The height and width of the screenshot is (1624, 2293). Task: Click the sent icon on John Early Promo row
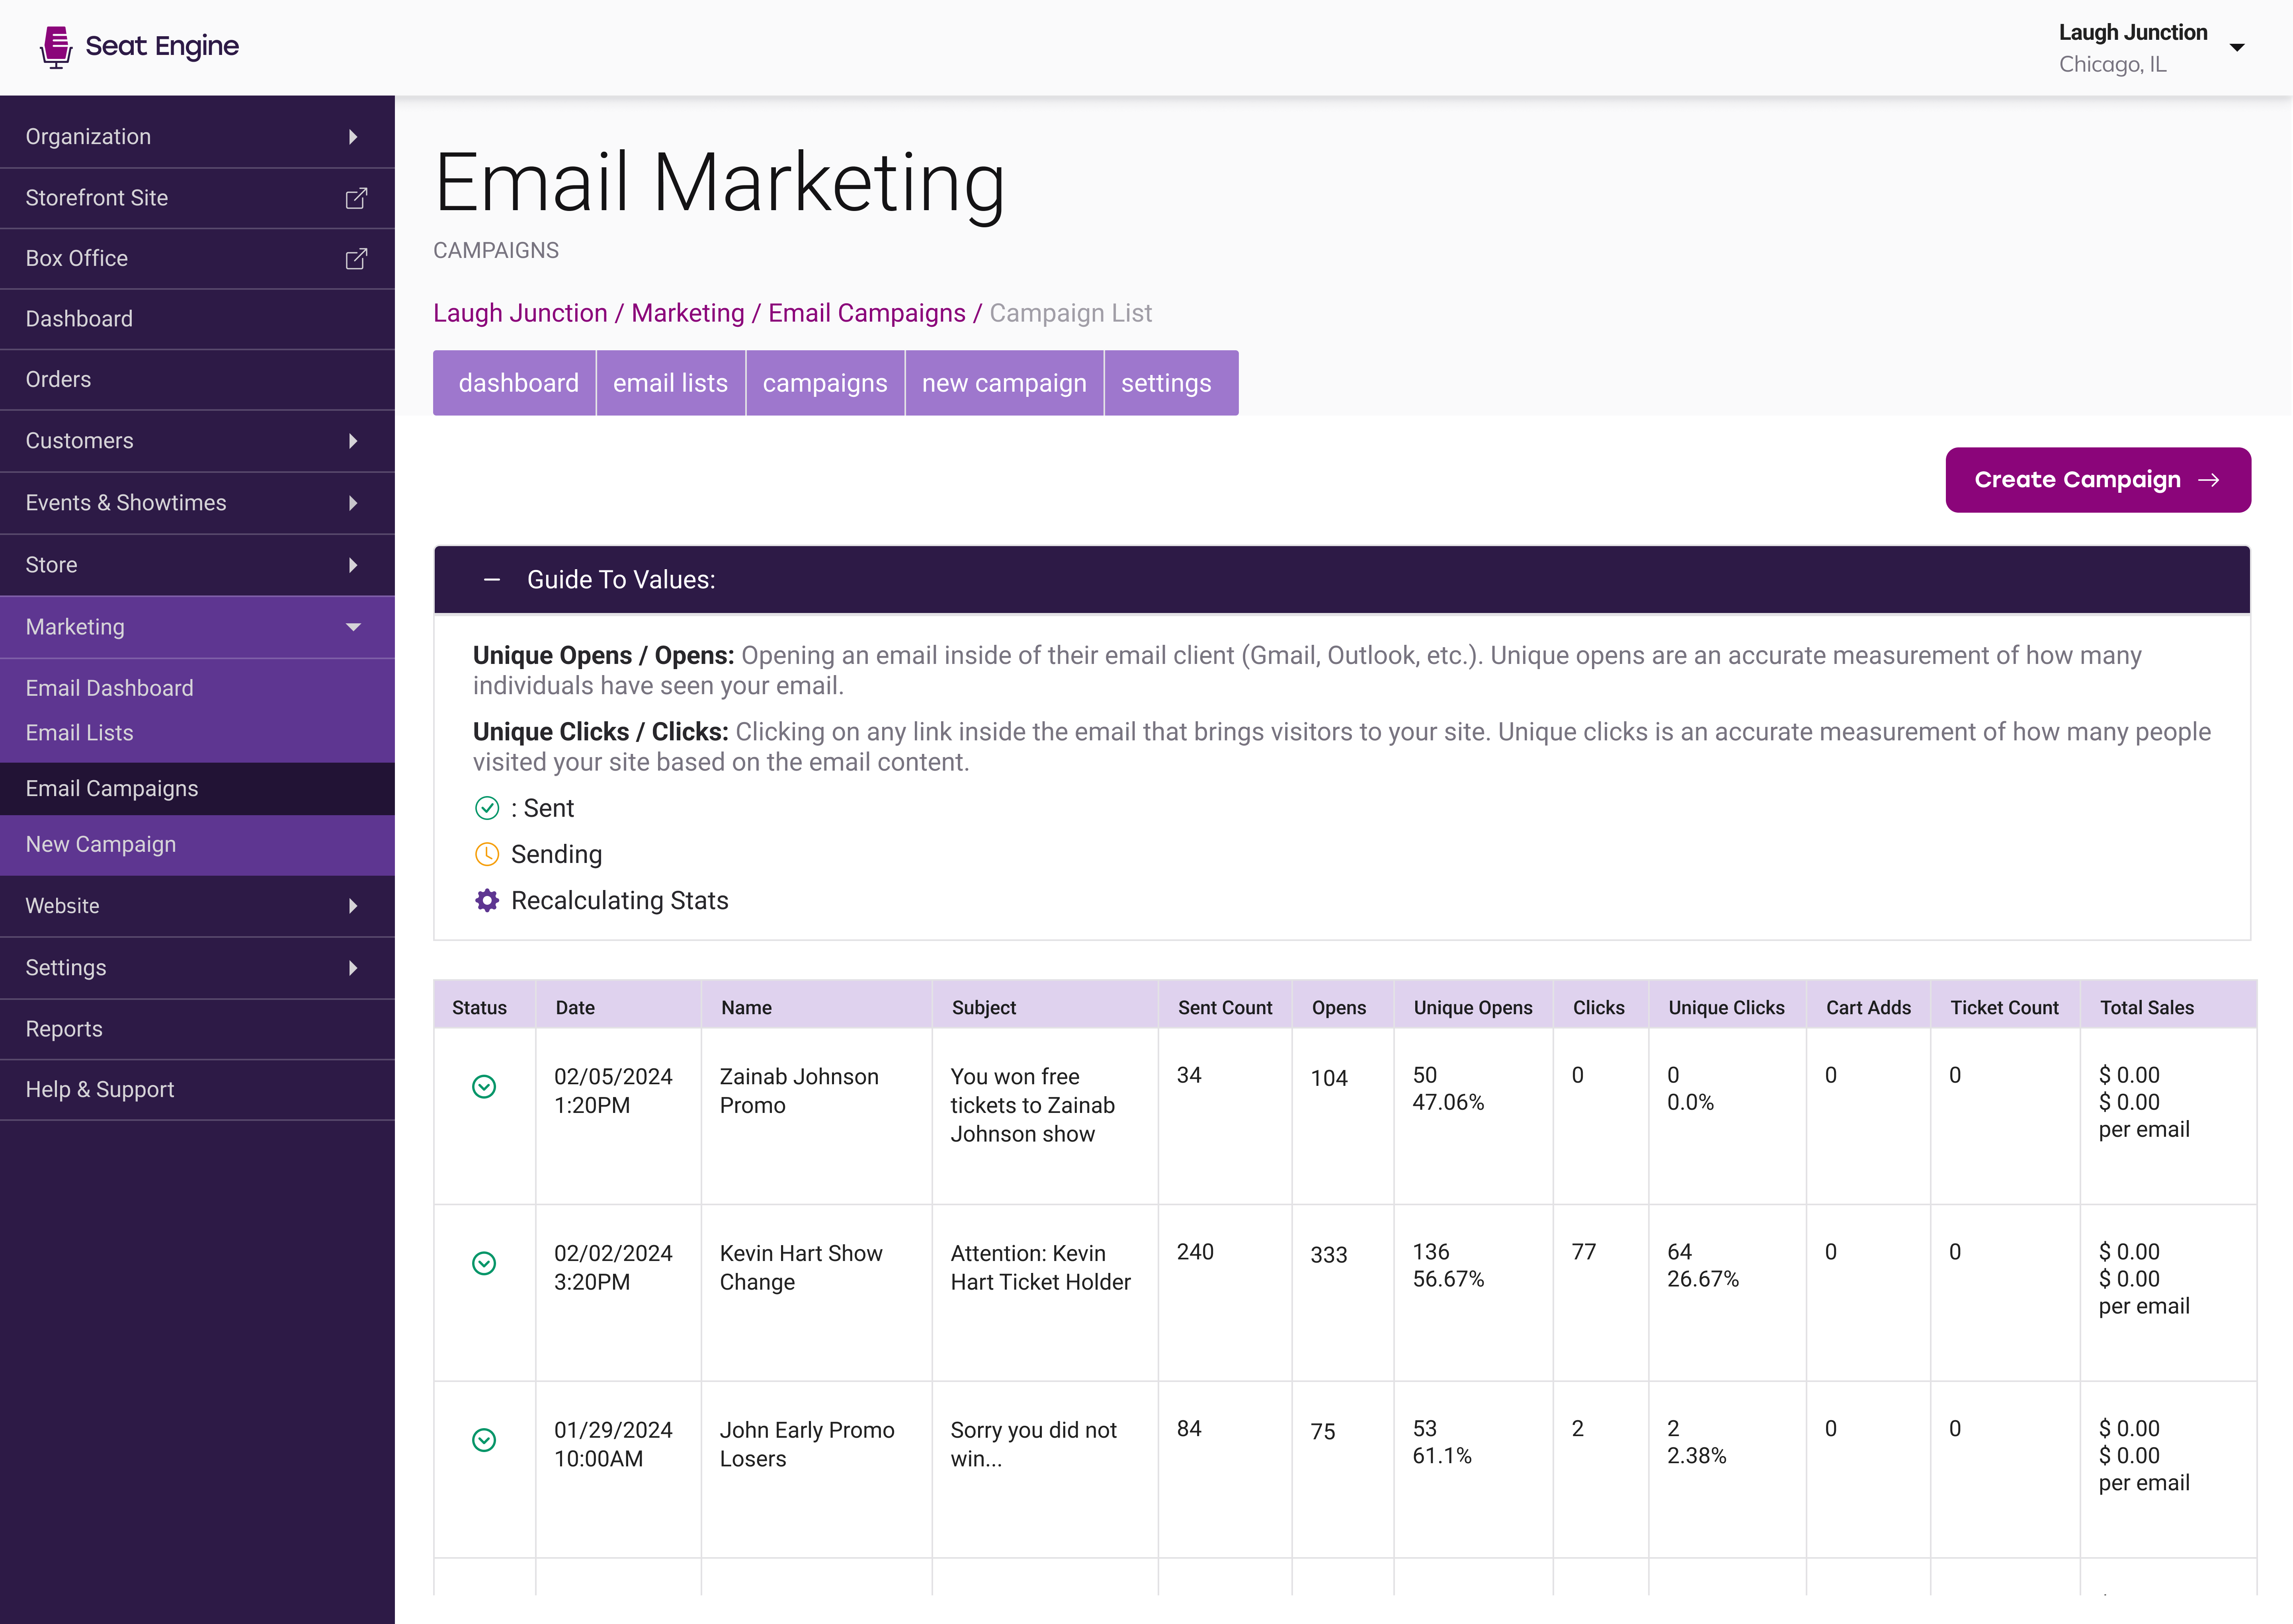coord(484,1440)
